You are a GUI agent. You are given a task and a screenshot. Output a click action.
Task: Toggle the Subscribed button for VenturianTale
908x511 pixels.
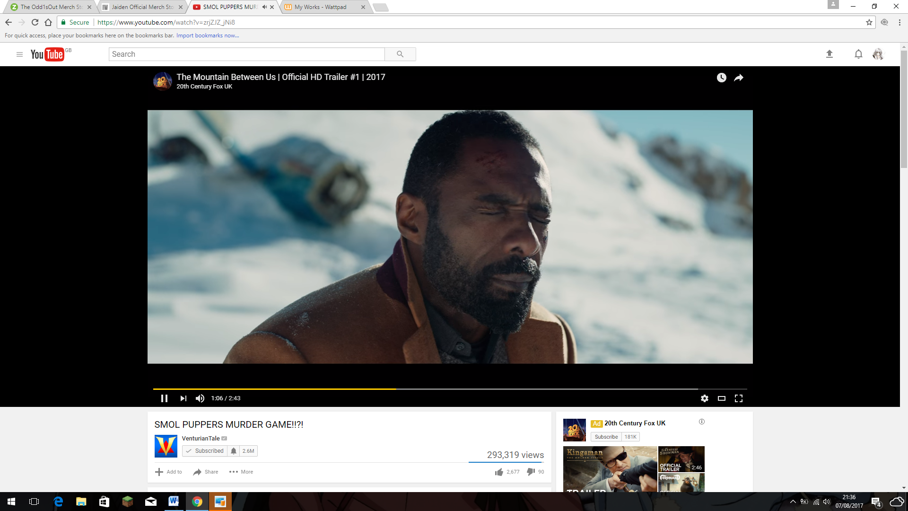point(205,451)
